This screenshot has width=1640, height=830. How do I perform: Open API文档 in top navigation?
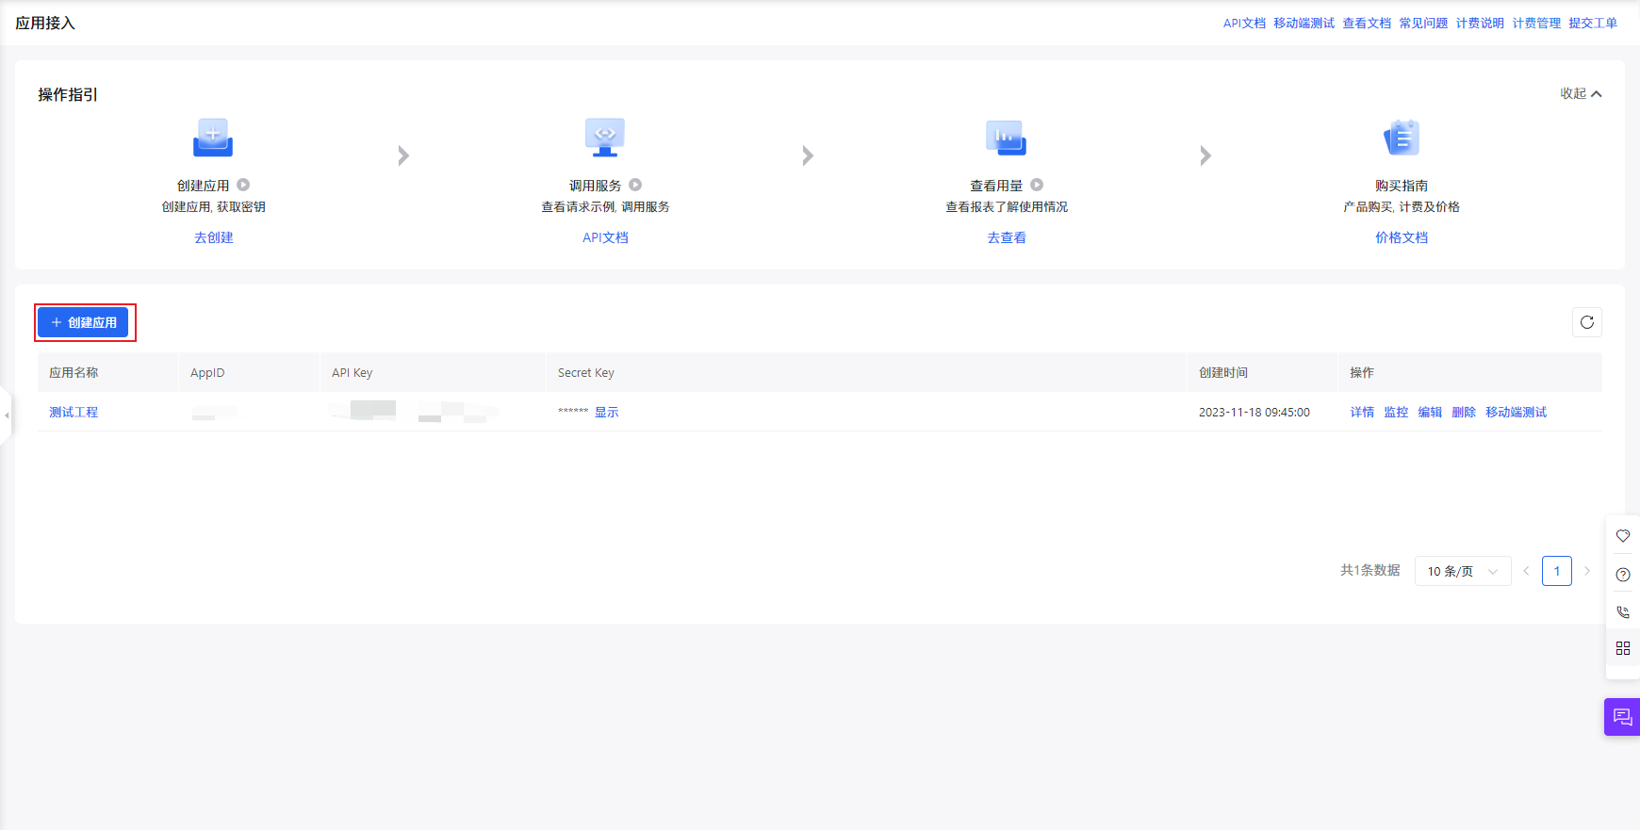tap(1244, 23)
